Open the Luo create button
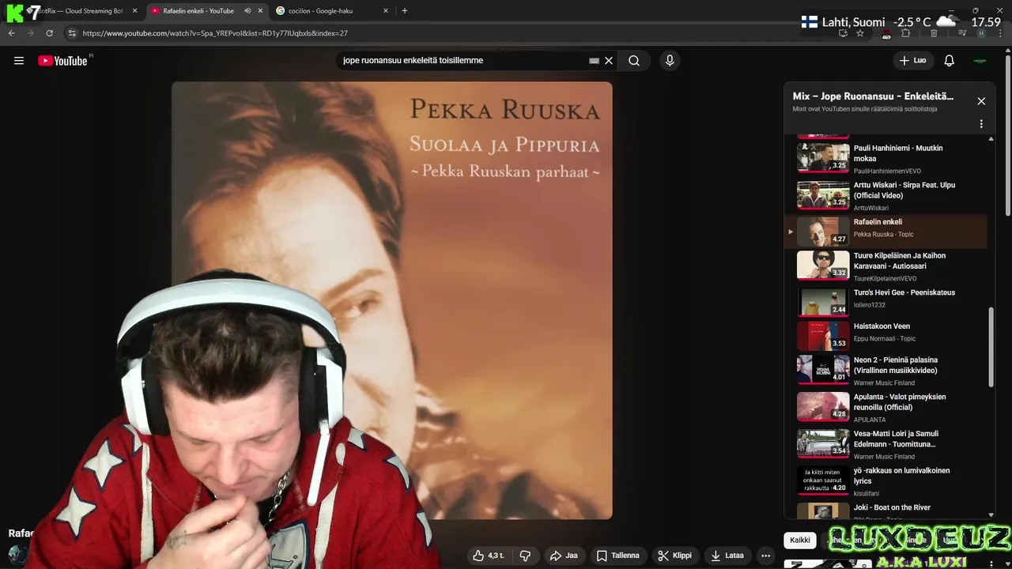Viewport: 1012px width, 569px height. point(912,61)
